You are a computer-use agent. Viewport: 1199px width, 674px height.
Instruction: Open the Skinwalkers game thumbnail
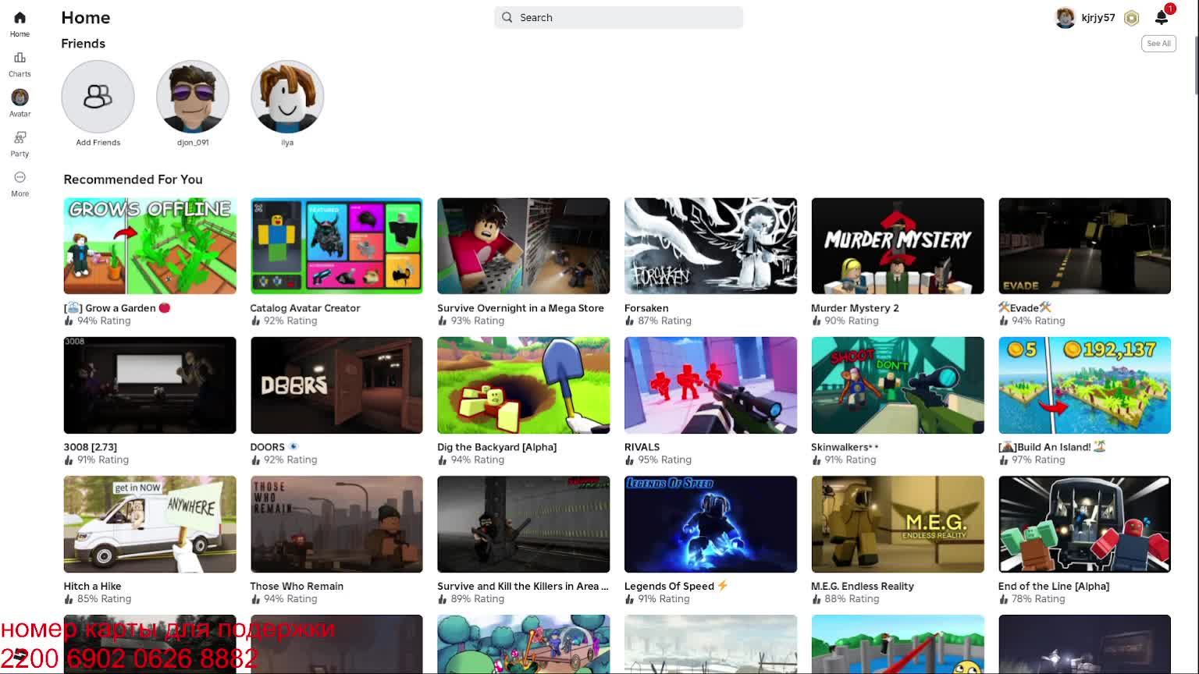pos(898,385)
